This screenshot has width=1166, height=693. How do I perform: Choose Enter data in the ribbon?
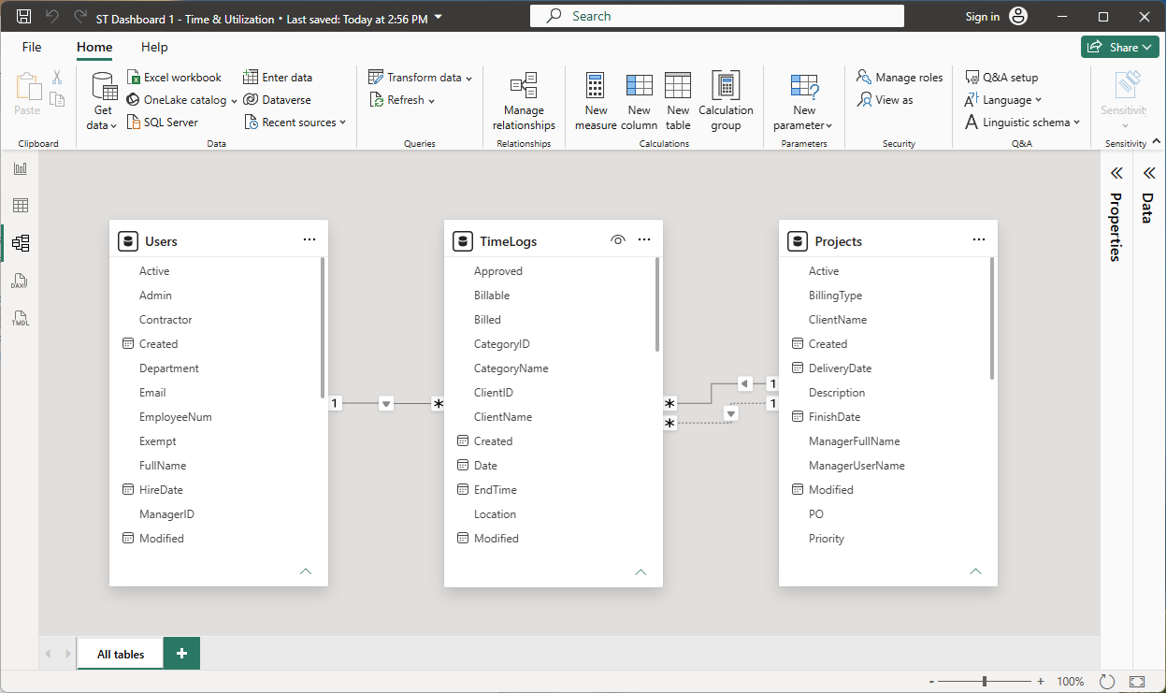[x=278, y=78]
